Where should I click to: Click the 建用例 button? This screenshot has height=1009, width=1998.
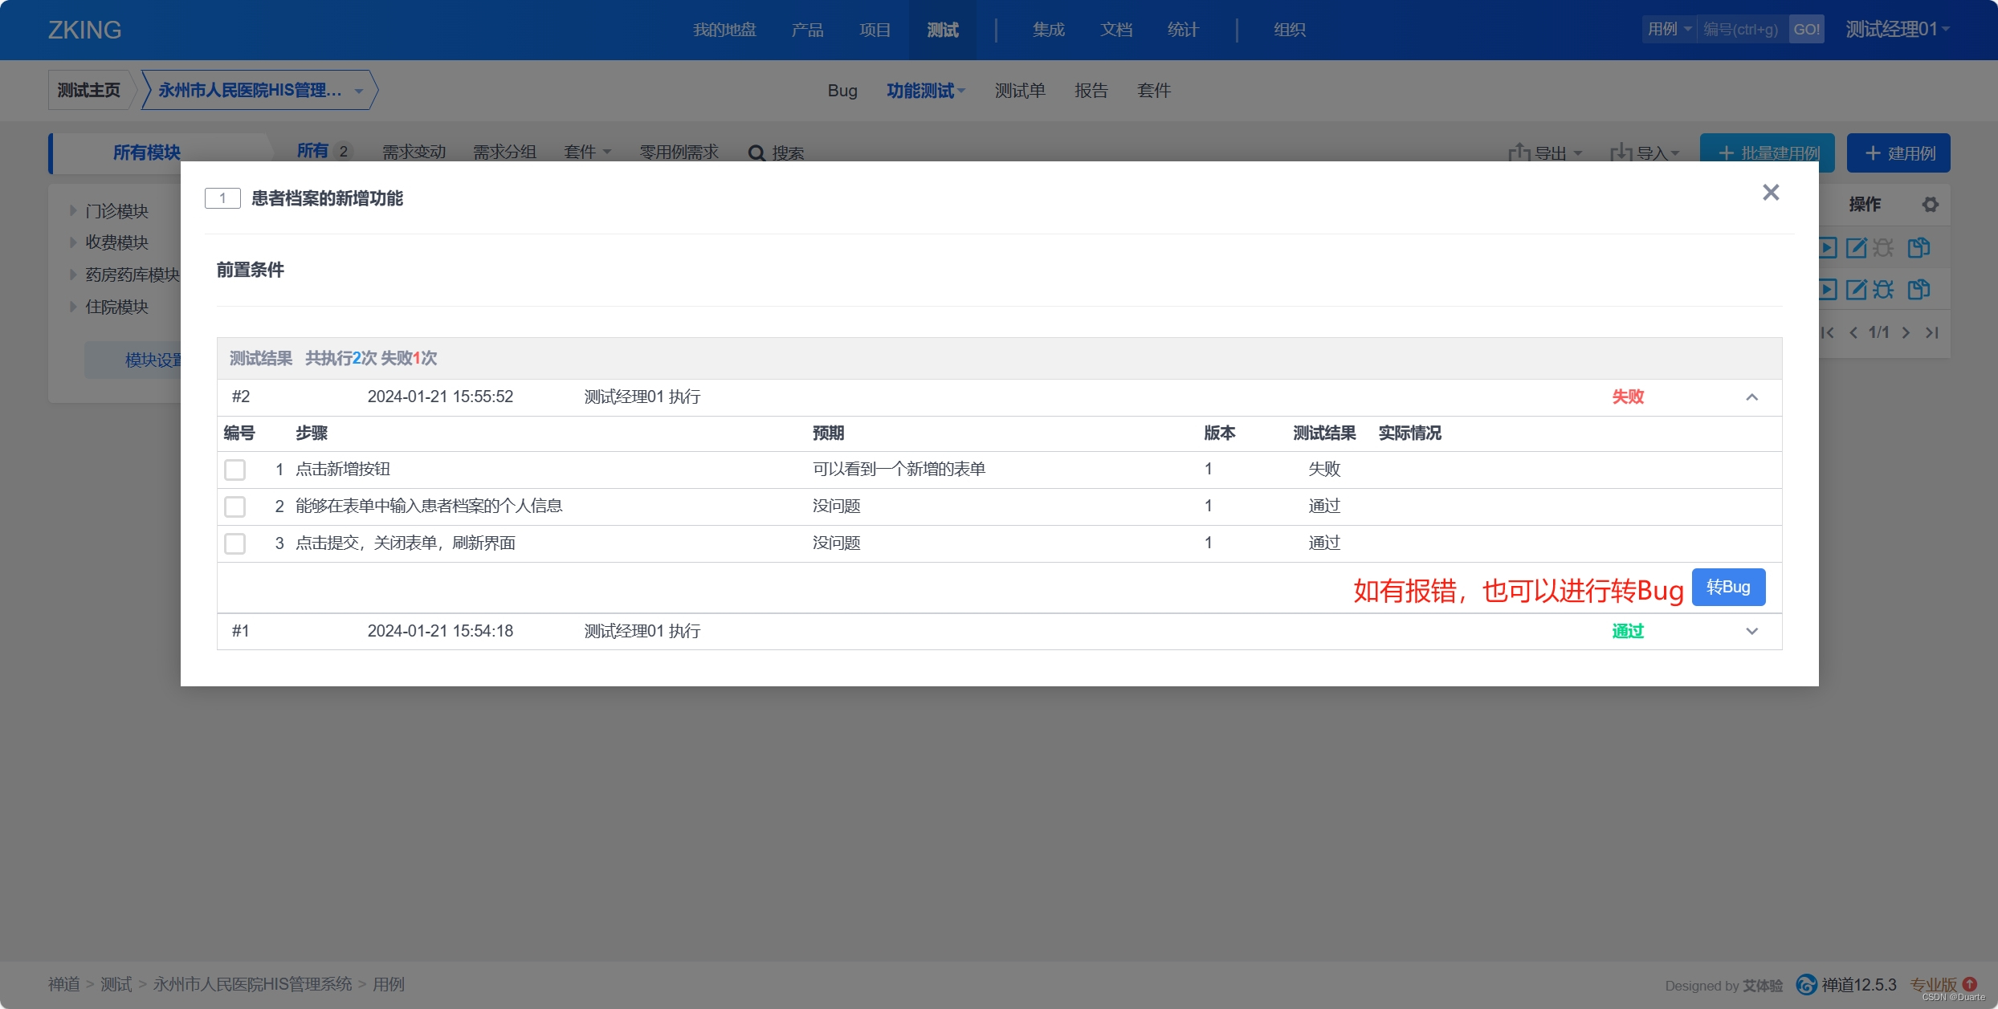(1898, 153)
